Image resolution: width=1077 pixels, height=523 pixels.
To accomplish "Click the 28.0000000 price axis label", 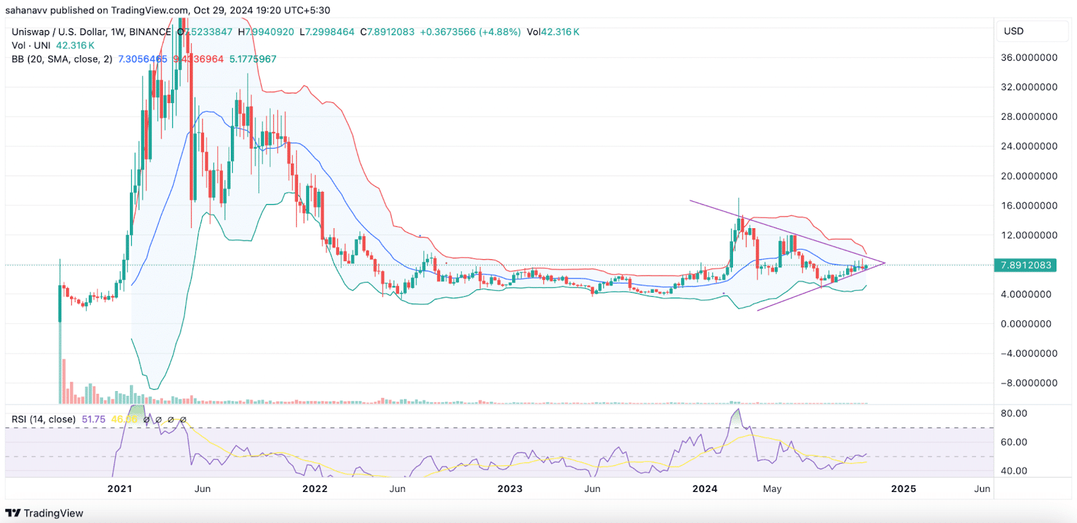I will pos(1029,116).
